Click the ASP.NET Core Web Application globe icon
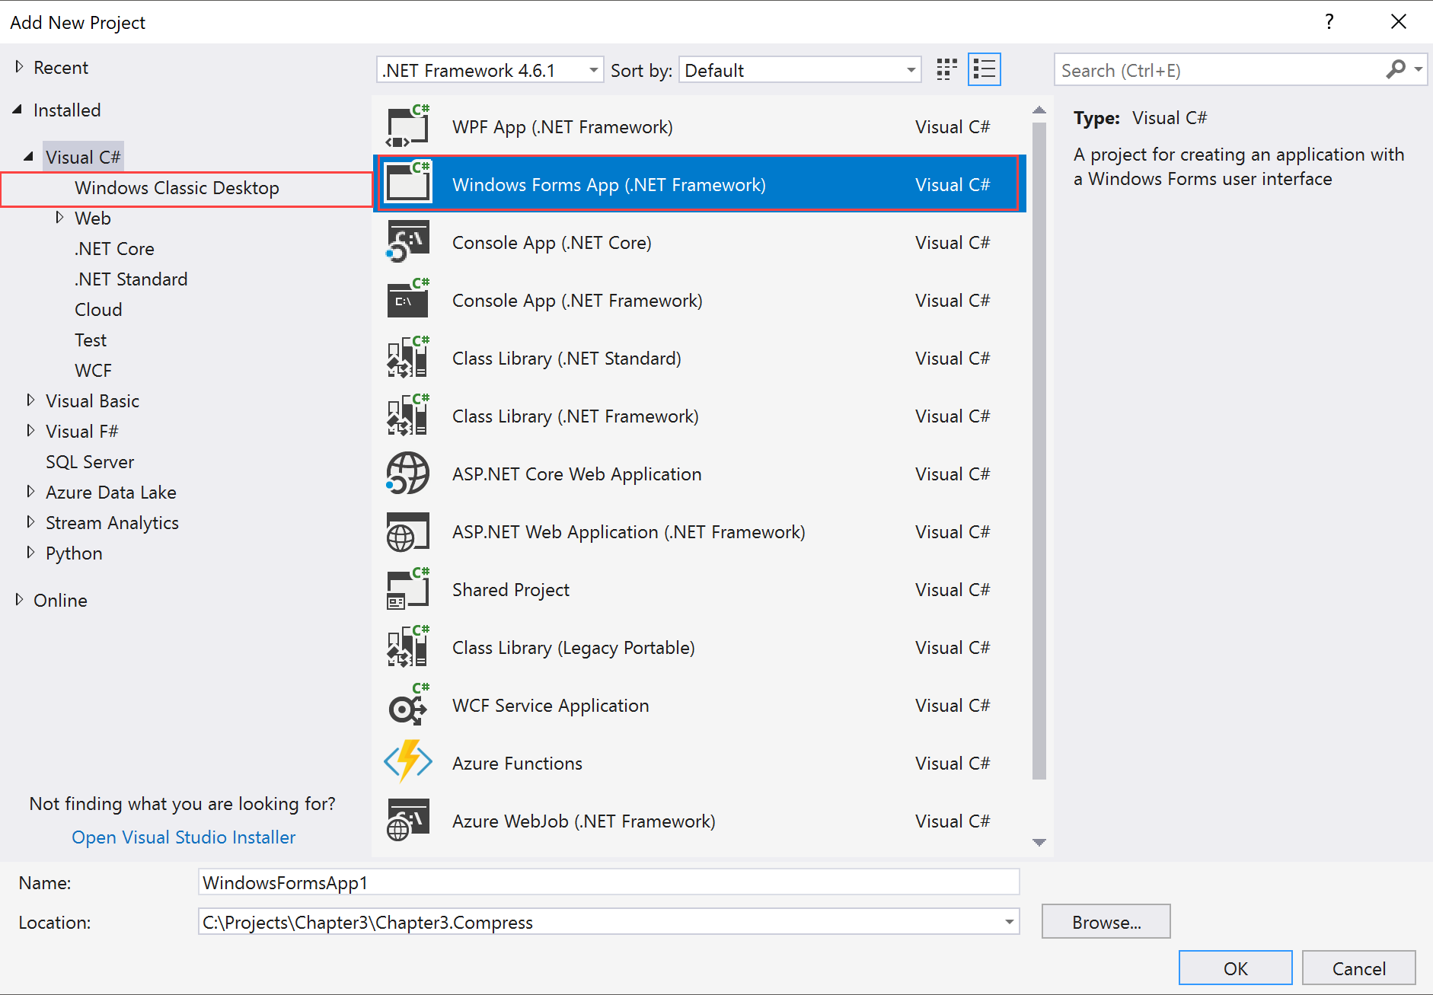 pos(408,474)
